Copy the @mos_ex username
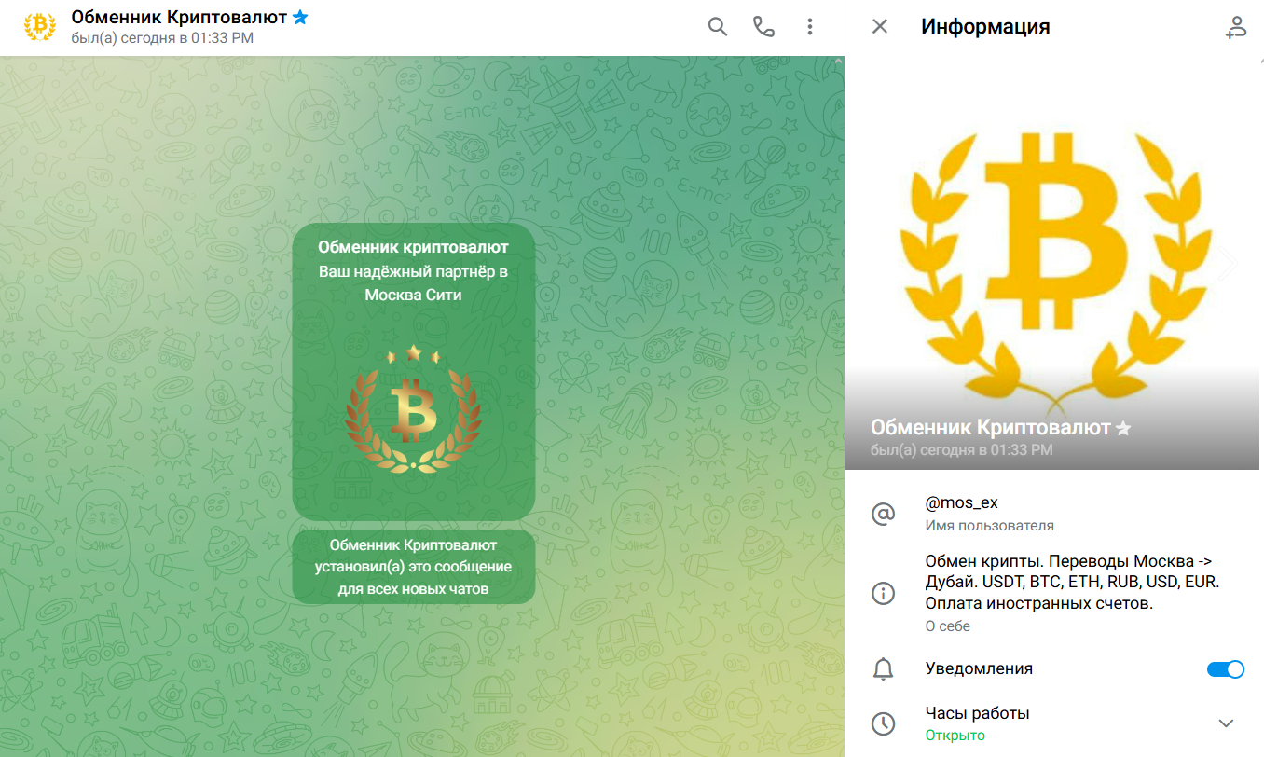This screenshot has width=1264, height=757. (x=961, y=502)
